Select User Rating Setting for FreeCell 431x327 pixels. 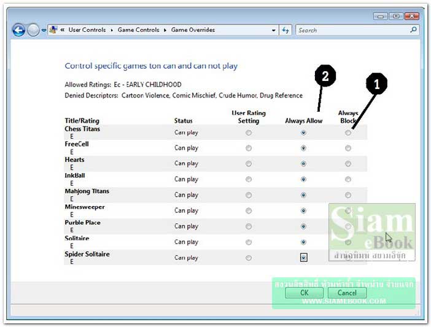click(x=249, y=148)
